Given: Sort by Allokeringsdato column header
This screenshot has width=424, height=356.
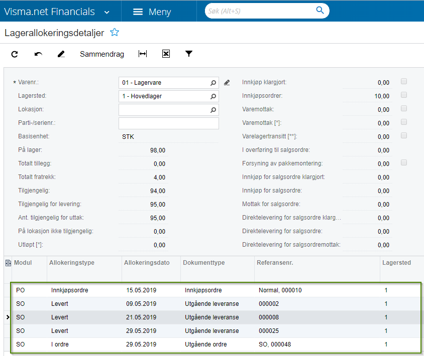Looking at the screenshot, I should (147, 263).
